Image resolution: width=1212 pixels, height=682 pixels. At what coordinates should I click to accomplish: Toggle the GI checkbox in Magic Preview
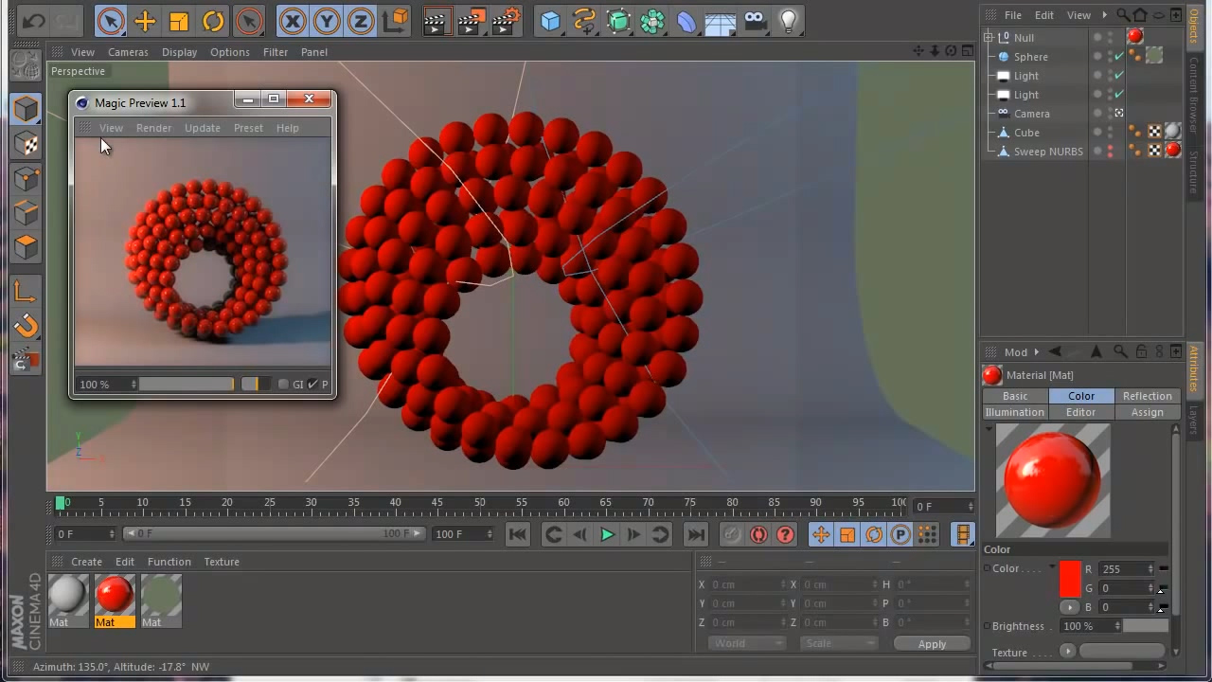coord(283,384)
